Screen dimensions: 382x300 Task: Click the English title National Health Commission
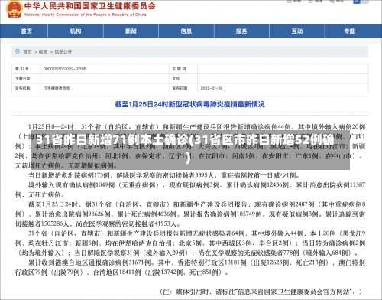tap(86, 15)
